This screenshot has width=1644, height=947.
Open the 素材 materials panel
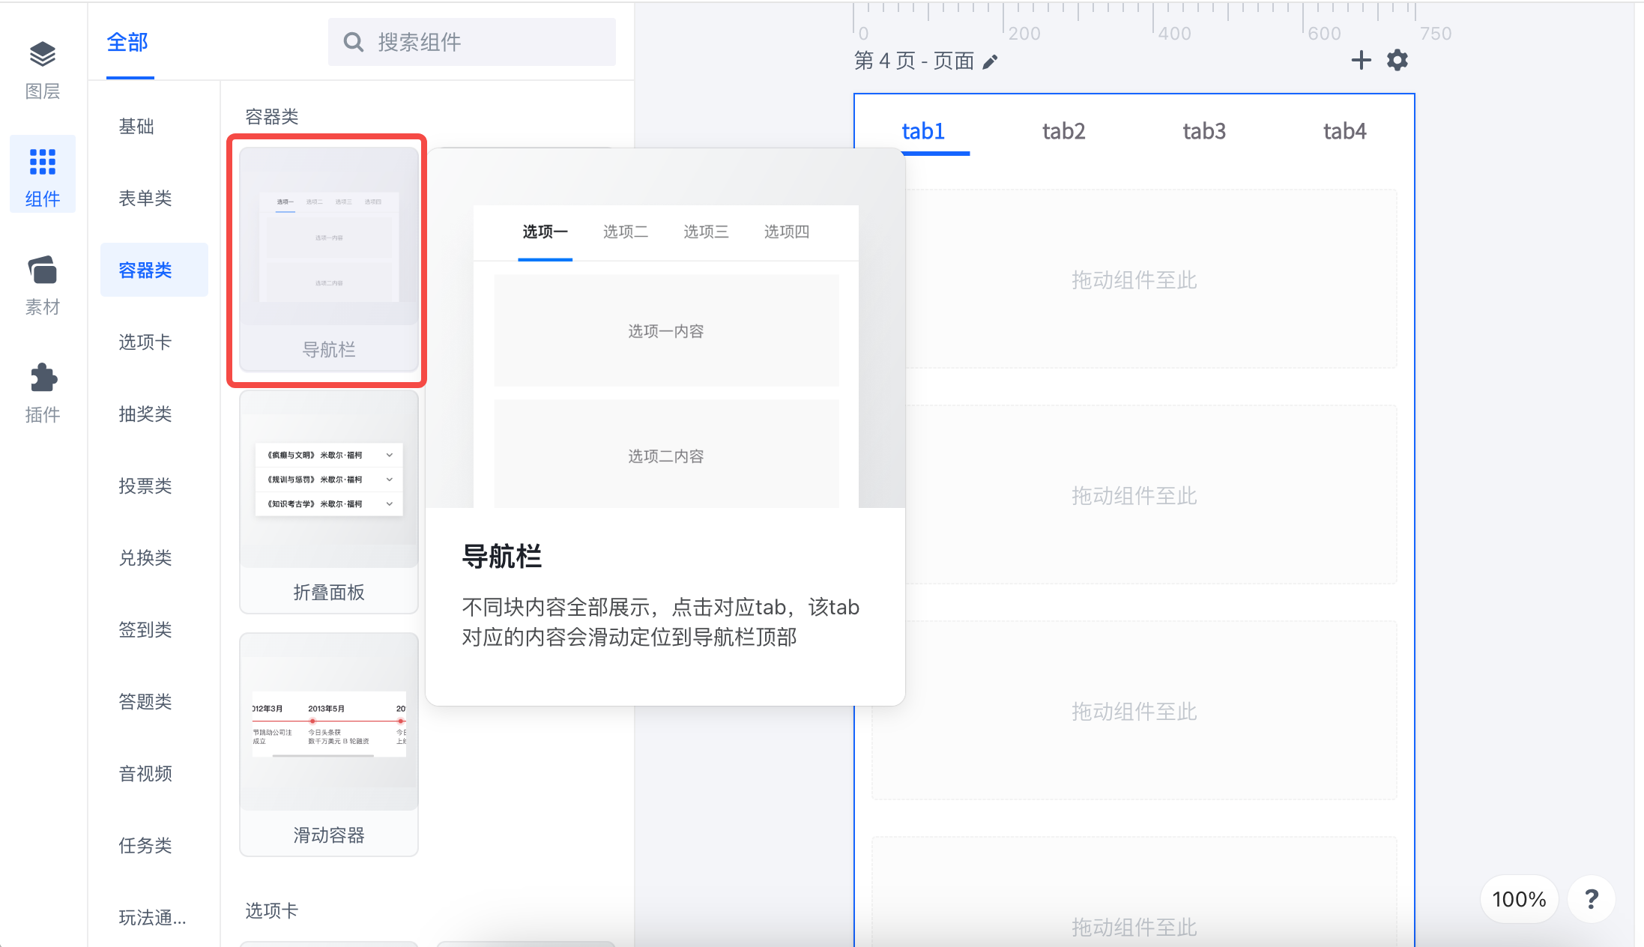(43, 285)
